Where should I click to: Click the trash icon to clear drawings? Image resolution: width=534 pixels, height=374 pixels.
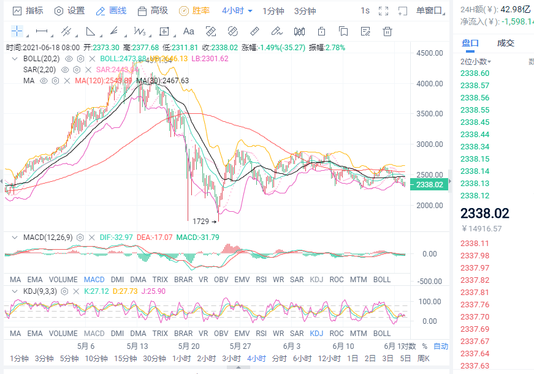[387, 31]
